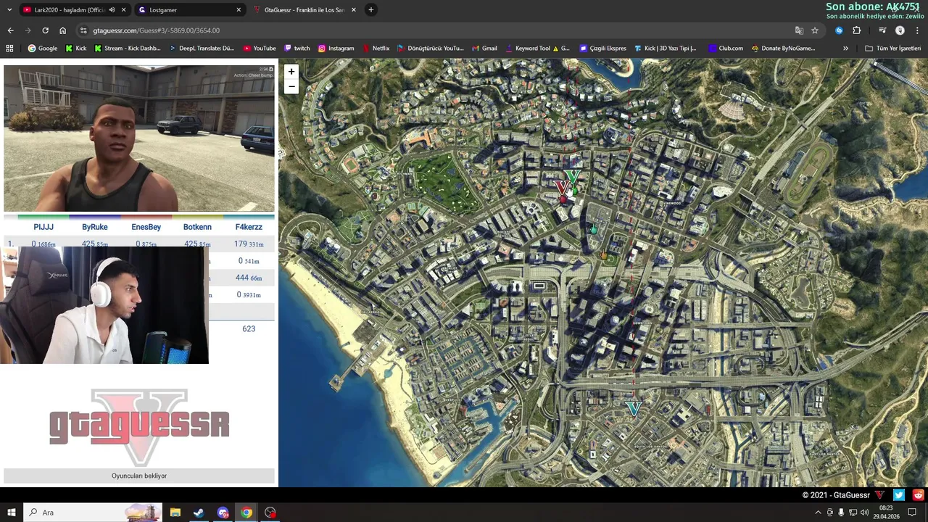Open Stream - Kick Dashboard bookmark
Viewport: 928px width, 522px height.
[127, 49]
